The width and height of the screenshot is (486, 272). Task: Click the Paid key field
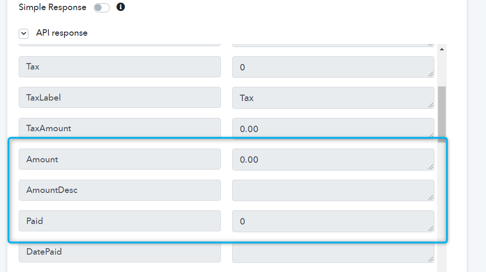tap(120, 221)
